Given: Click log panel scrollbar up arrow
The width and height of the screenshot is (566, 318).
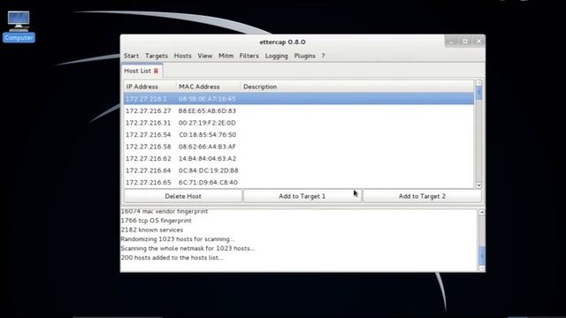Looking at the screenshot, I should 481,212.
